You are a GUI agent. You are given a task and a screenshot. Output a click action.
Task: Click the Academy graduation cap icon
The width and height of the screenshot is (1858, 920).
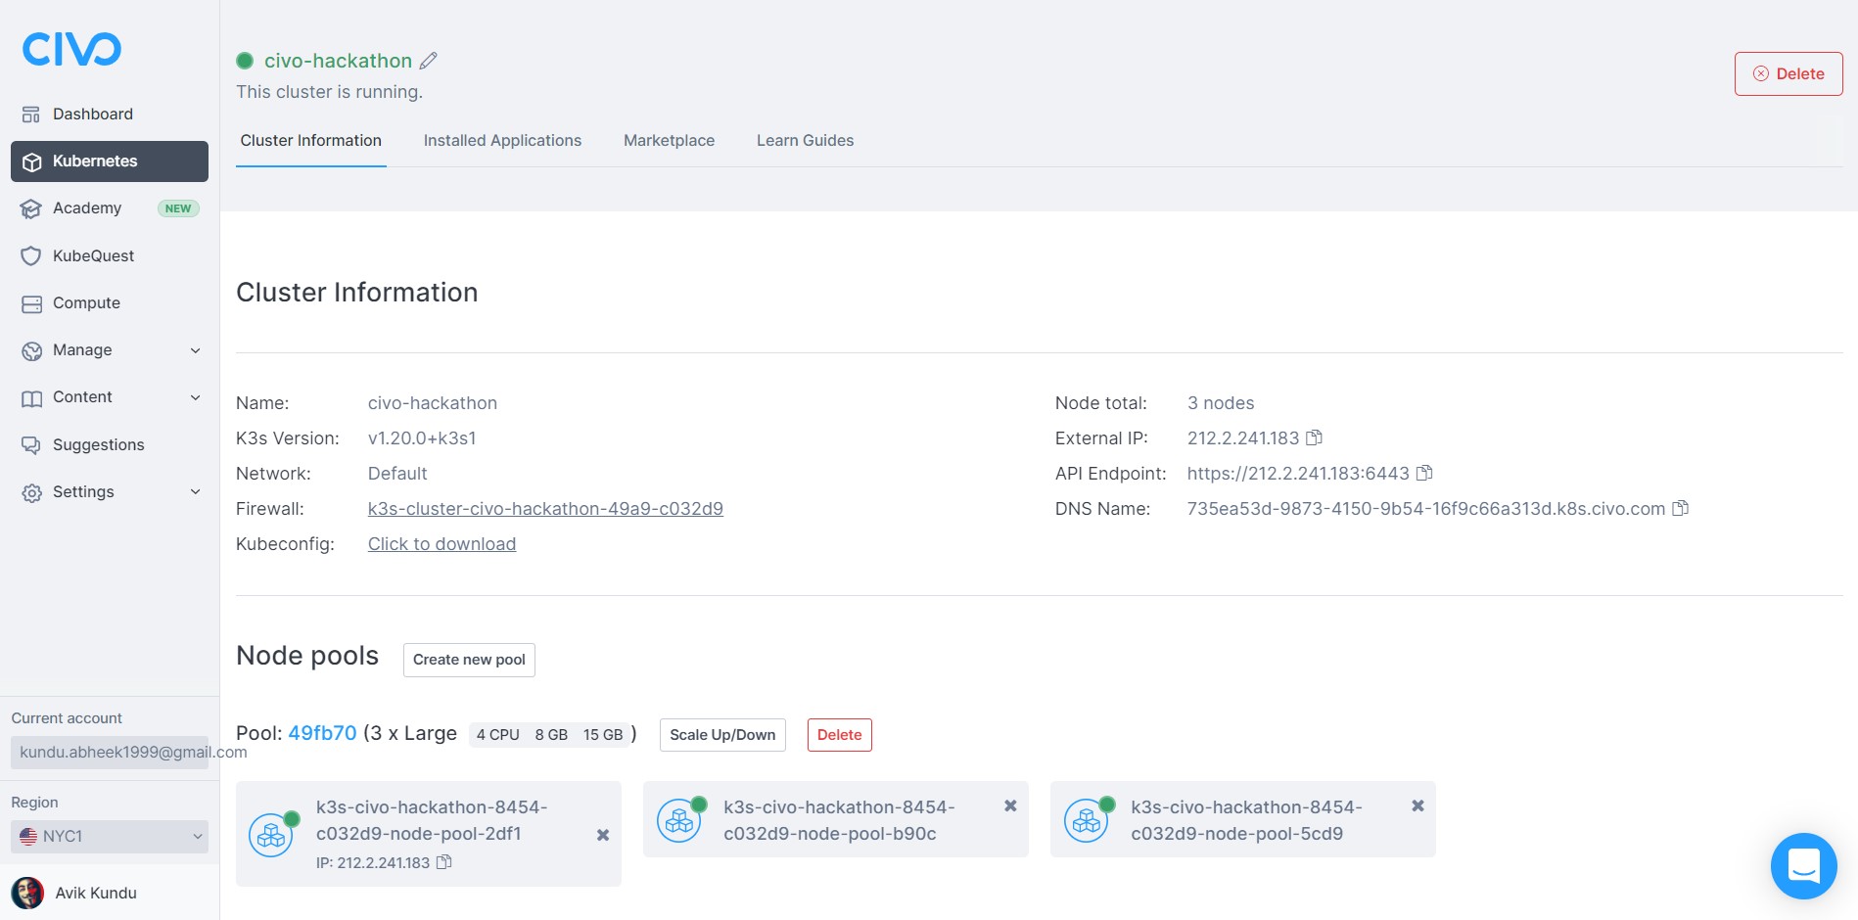click(x=31, y=208)
